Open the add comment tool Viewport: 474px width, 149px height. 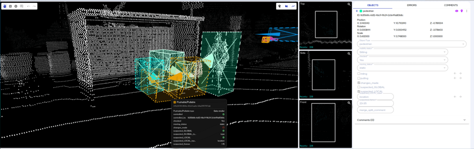pyautogui.click(x=21, y=6)
